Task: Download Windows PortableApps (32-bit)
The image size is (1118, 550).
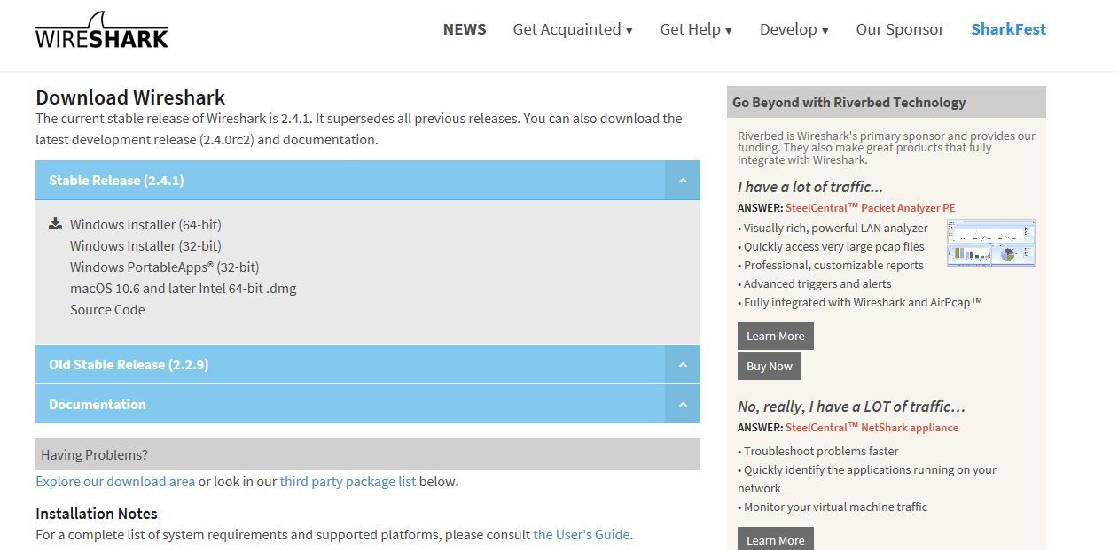Action: (164, 267)
